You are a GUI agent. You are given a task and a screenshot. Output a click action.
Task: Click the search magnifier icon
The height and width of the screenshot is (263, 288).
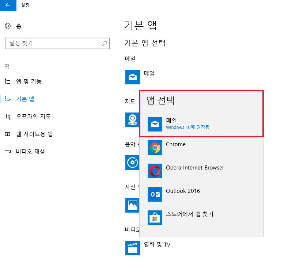(x=105, y=43)
